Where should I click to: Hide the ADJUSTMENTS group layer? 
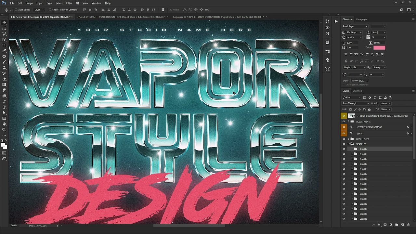(344, 122)
